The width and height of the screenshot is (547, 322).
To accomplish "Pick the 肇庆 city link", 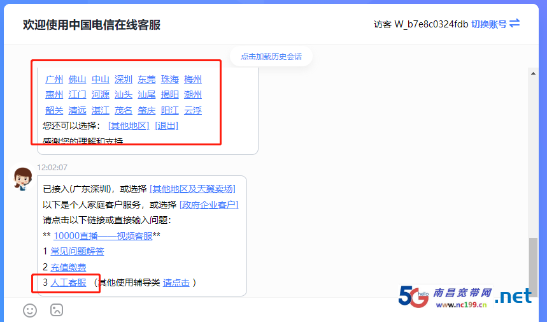I will [146, 111].
